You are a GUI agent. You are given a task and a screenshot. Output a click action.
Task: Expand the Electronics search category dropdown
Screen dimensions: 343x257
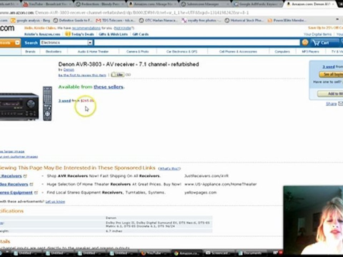pyautogui.click(x=90, y=42)
